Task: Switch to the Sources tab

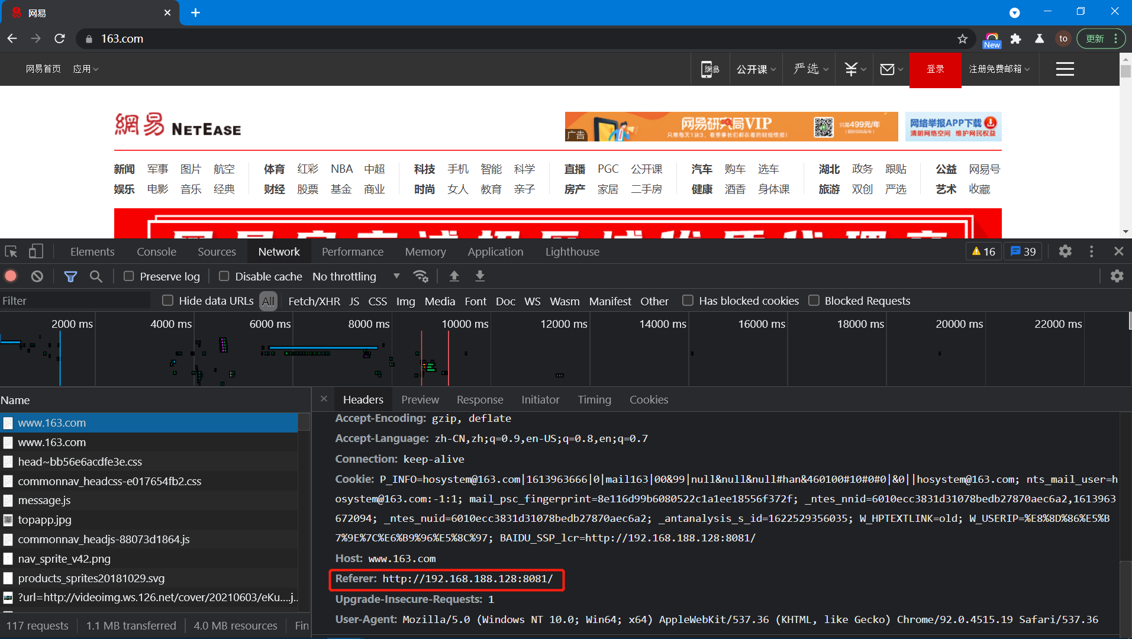Action: (217, 251)
